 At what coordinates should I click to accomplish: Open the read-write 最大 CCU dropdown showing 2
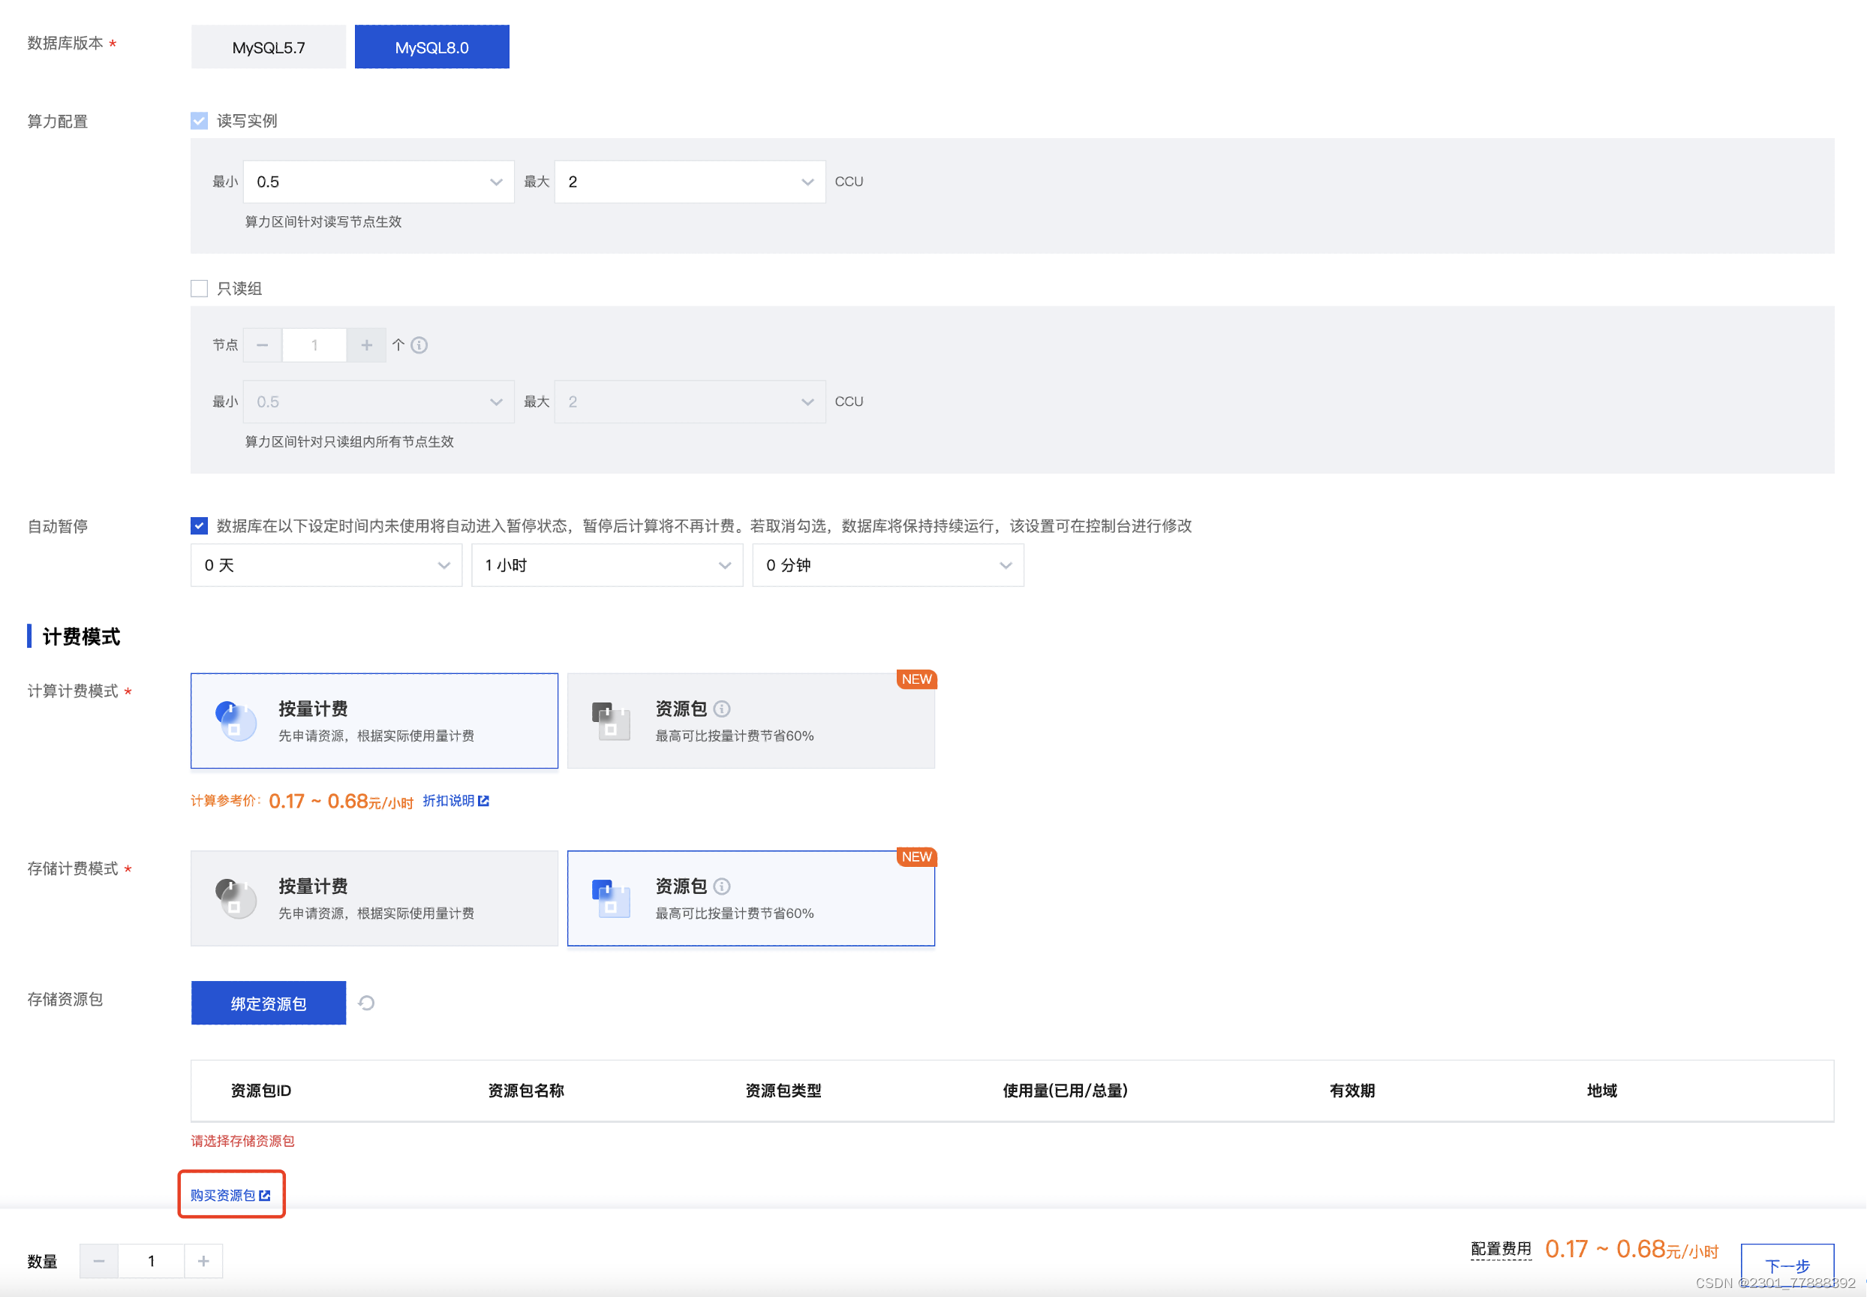[690, 182]
